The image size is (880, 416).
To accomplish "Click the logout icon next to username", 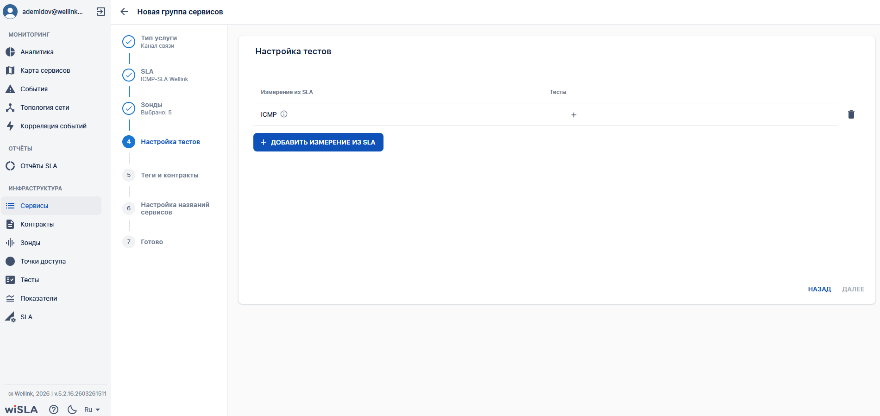I will (x=101, y=12).
